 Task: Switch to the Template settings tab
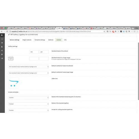click(x=40, y=40)
